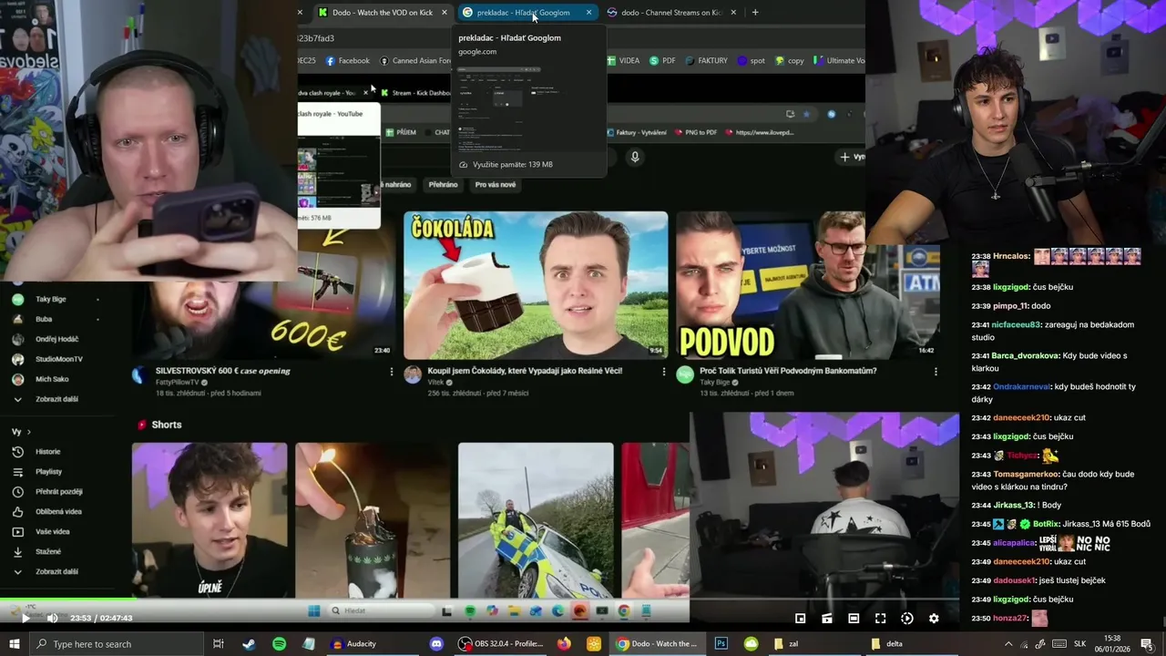Screen dimensions: 1166x656
Task: Switch to 'Dodo - Watch the VOD on Kick' tab
Action: click(x=382, y=13)
